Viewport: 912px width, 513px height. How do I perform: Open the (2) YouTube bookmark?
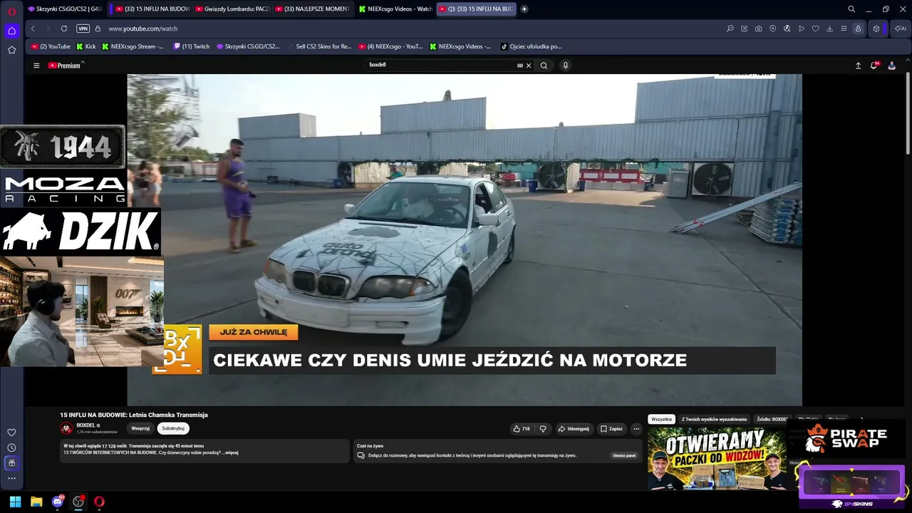click(51, 46)
